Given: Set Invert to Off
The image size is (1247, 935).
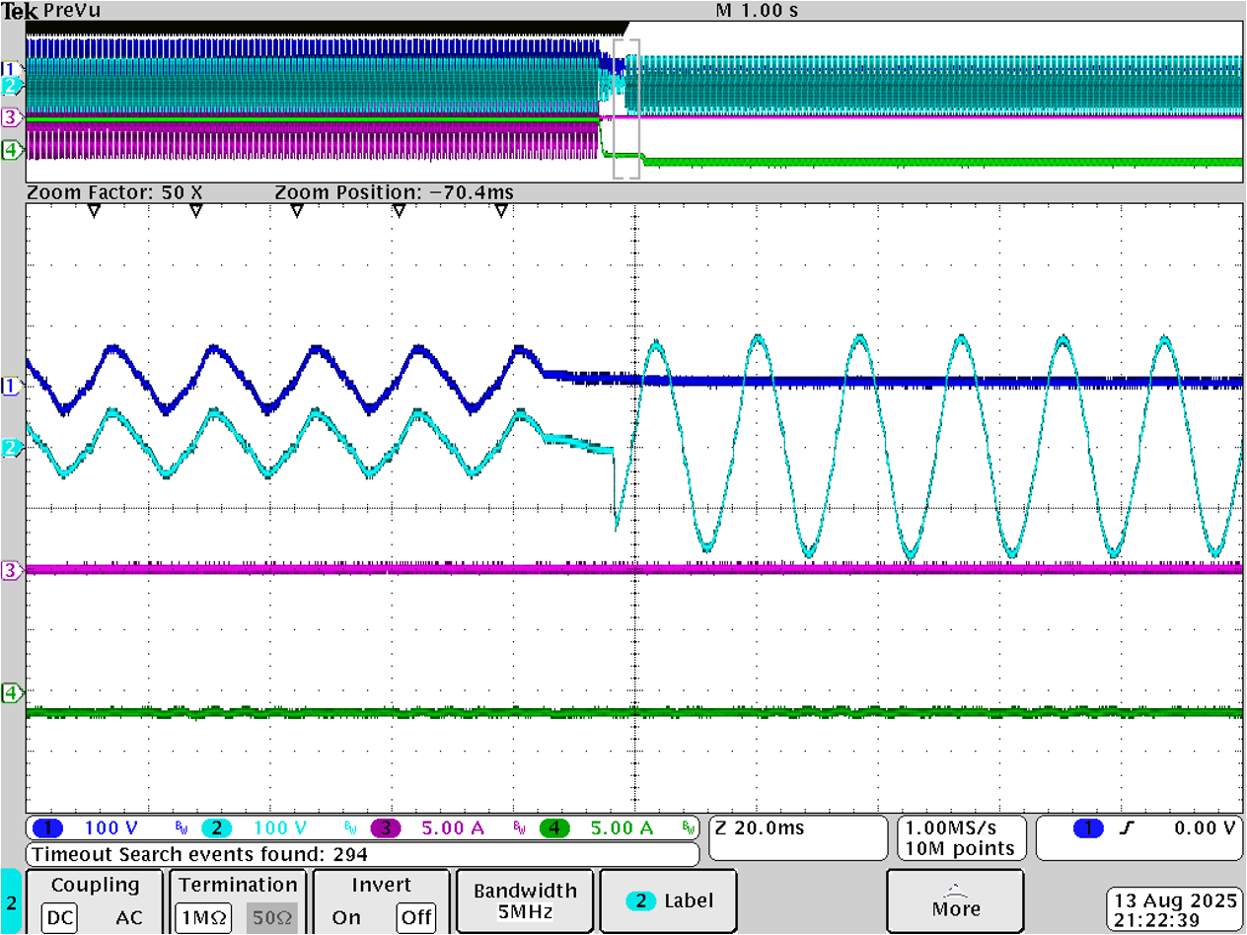Looking at the screenshot, I should coord(415,917).
